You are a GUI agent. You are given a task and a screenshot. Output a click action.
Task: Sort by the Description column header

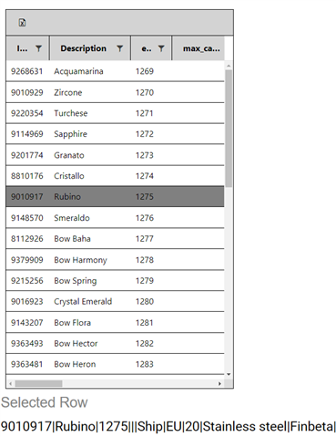click(83, 48)
